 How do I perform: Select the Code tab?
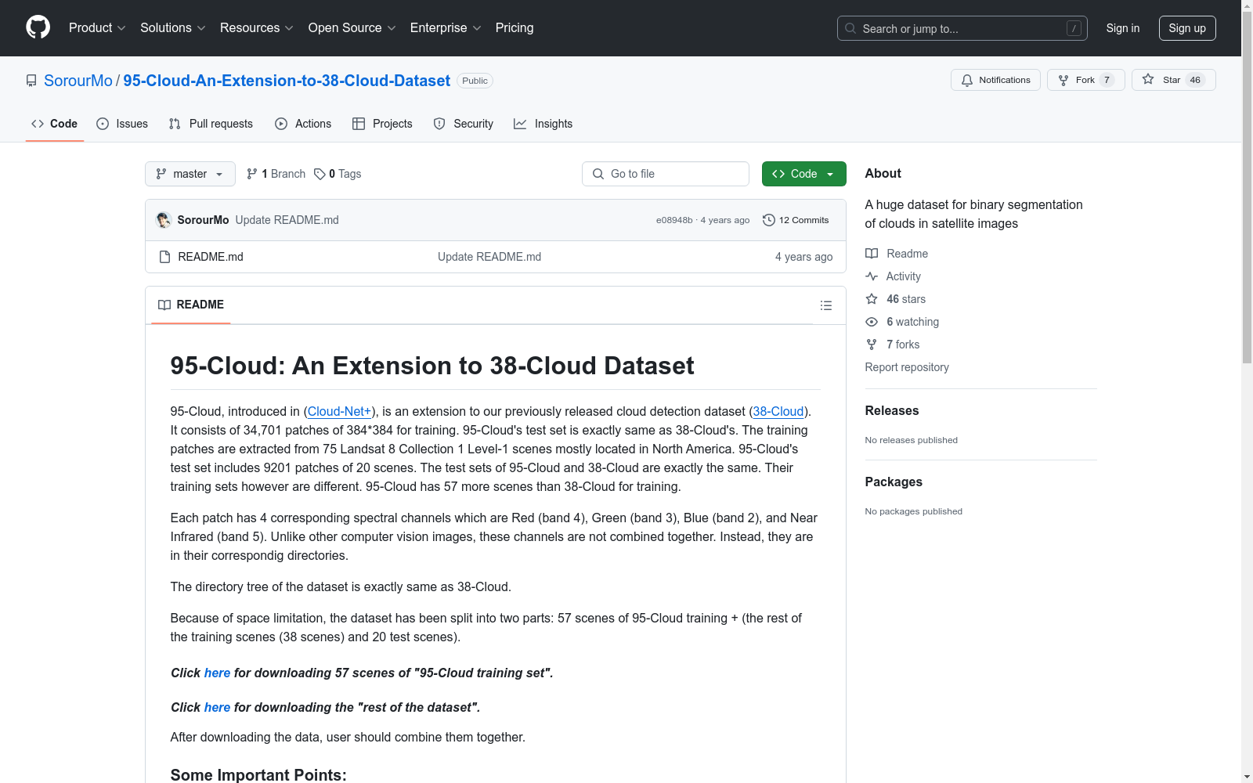tap(55, 124)
